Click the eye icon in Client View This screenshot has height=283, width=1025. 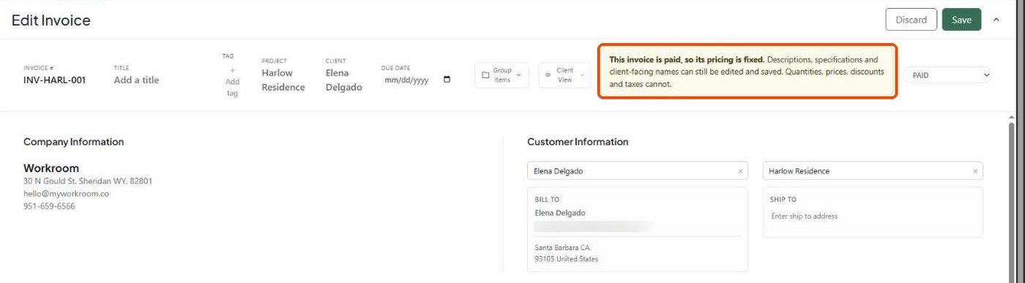pyautogui.click(x=548, y=75)
